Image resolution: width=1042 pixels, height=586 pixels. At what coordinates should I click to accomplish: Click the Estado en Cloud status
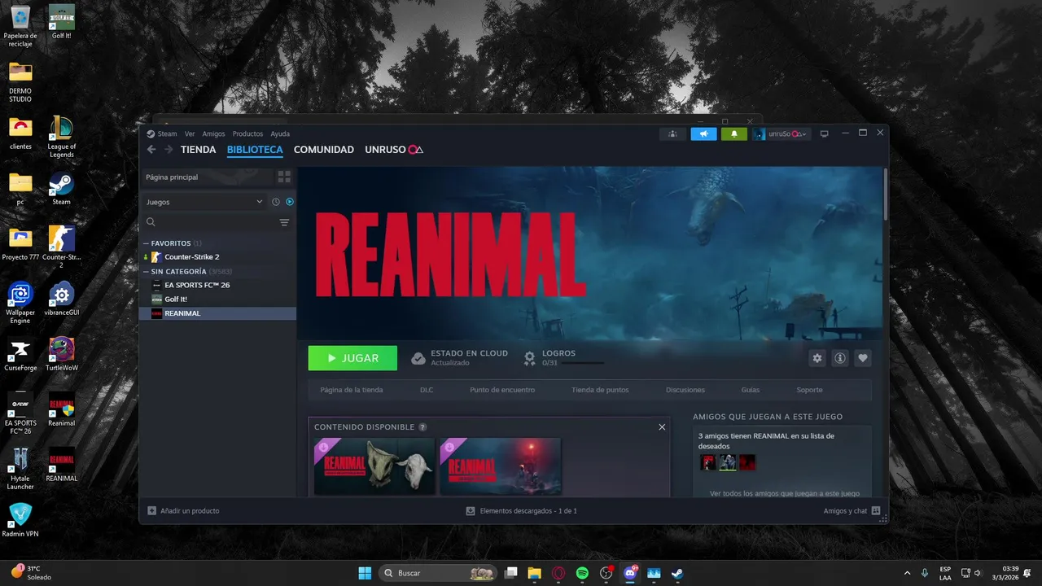[x=460, y=358]
